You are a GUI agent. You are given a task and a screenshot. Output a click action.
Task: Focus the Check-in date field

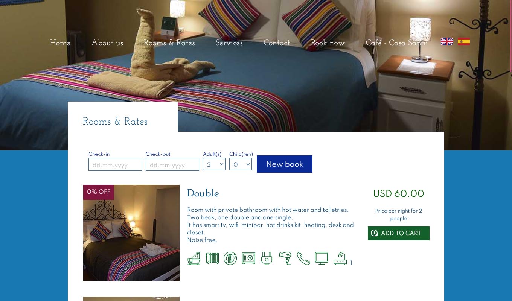tap(115, 164)
